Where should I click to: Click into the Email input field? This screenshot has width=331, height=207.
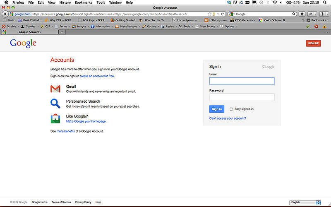(242, 81)
